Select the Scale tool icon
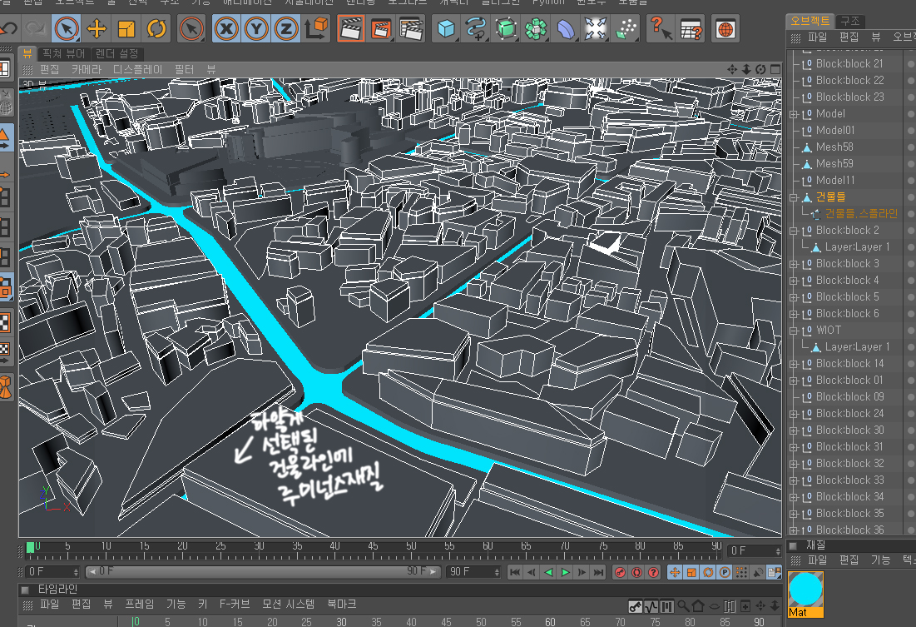Screen dimensions: 916x627 (x=126, y=28)
